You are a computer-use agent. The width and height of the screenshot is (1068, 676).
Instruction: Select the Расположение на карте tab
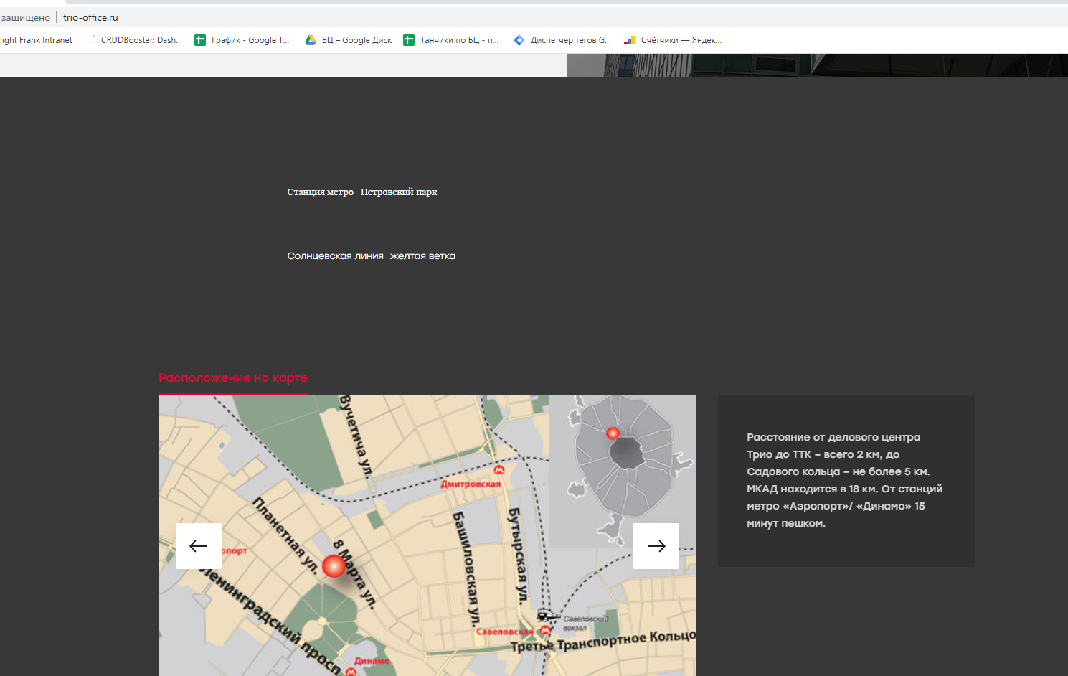(233, 378)
